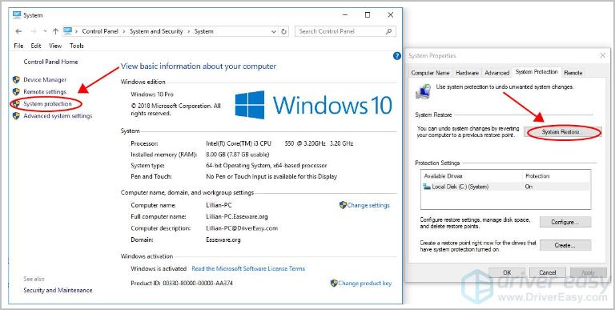
Task: Open the blue Help question mark
Action: 397,56
